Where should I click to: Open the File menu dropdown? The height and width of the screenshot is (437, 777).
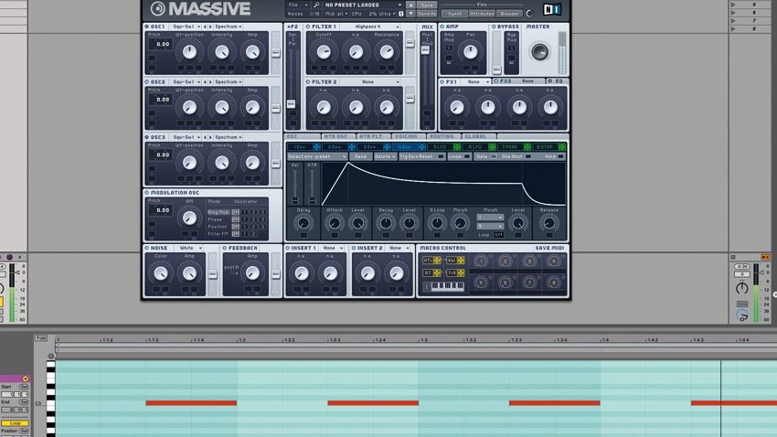coord(298,5)
